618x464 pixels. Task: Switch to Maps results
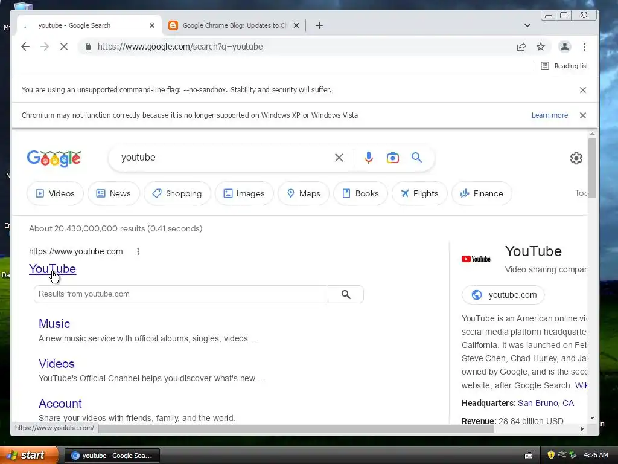[x=304, y=193]
